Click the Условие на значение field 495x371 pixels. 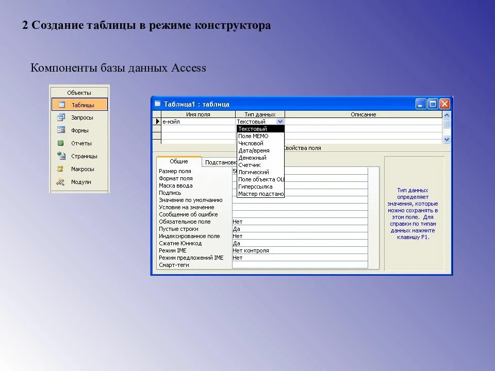[300, 207]
